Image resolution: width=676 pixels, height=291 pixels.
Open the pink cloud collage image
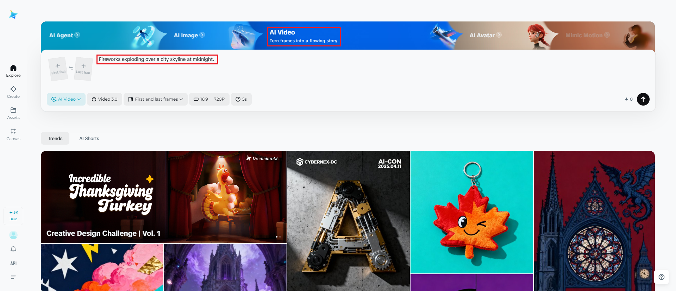[x=102, y=267]
